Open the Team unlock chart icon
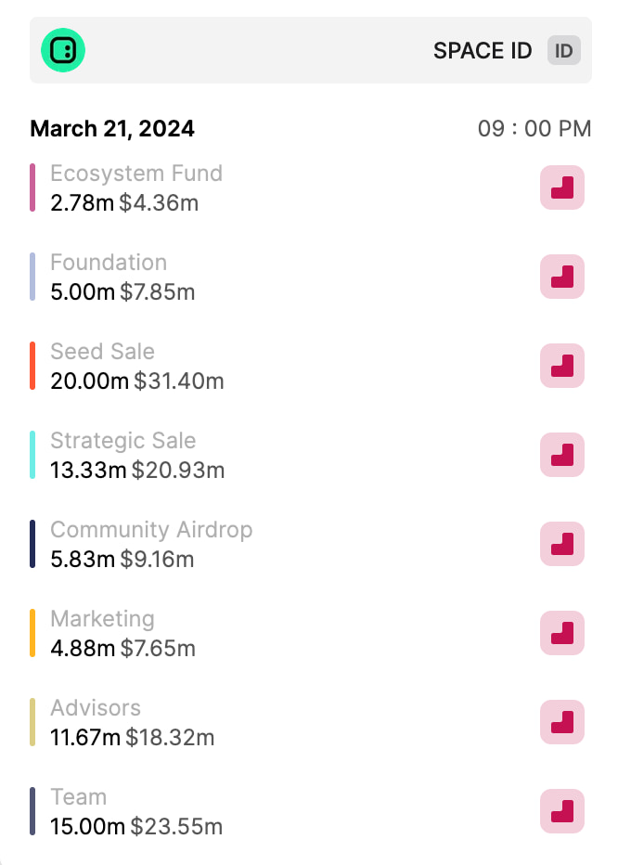 pos(562,811)
